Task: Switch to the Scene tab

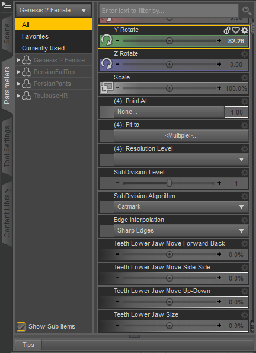Action: click(7, 33)
